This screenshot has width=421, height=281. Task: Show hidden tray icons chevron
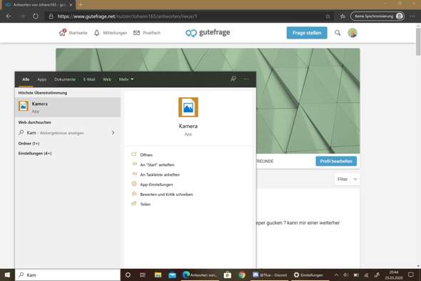coord(336,275)
